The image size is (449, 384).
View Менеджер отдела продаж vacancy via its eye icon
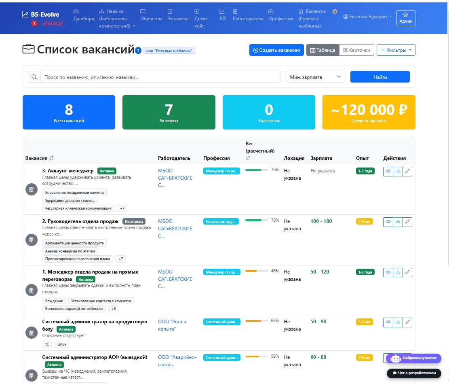[x=388, y=272]
